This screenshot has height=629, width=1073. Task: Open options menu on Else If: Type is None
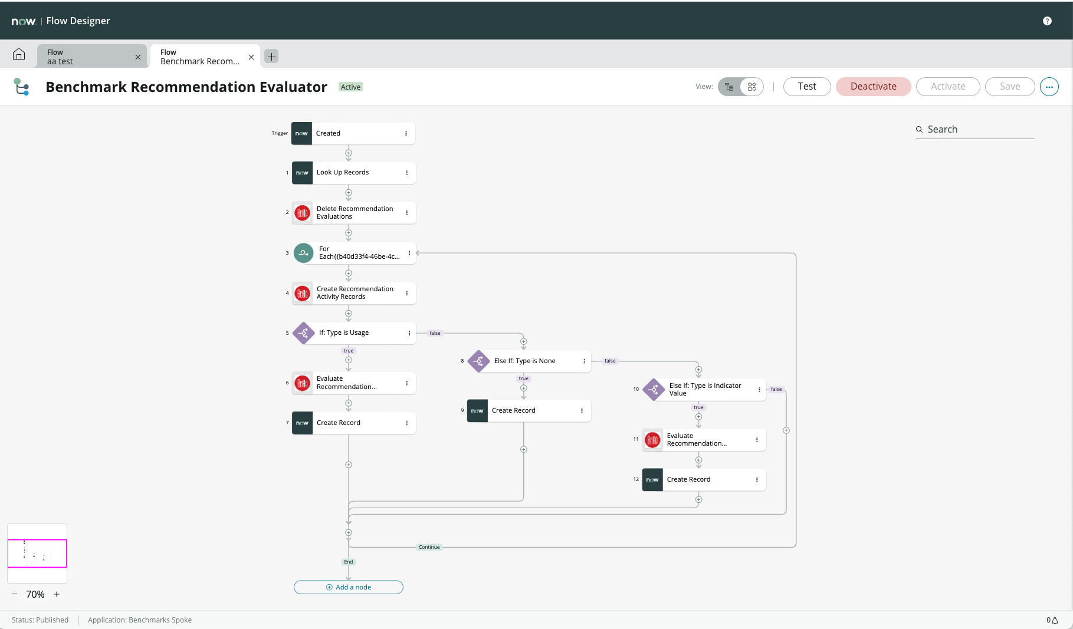(x=584, y=361)
